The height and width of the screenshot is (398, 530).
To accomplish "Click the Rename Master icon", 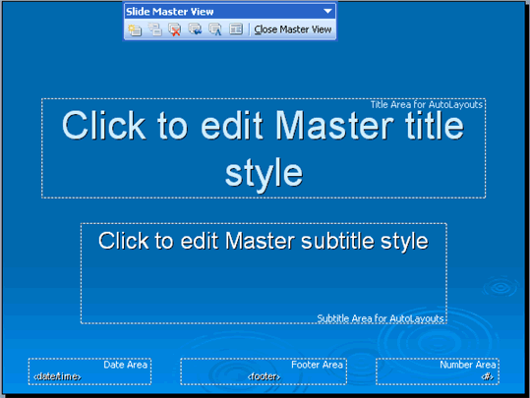I will coord(215,29).
